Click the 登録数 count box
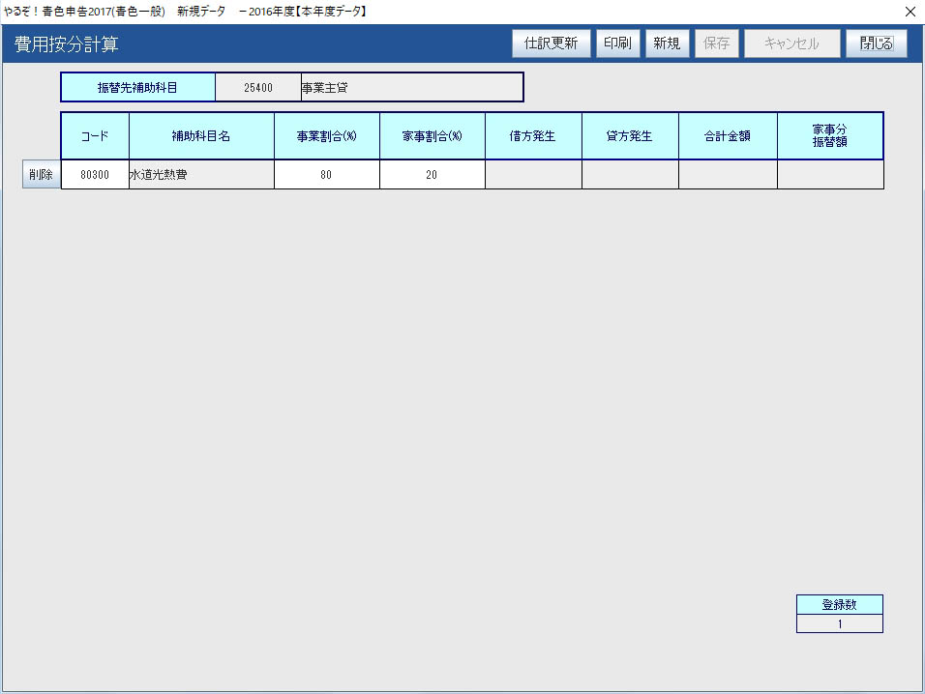The height and width of the screenshot is (694, 925). [839, 623]
